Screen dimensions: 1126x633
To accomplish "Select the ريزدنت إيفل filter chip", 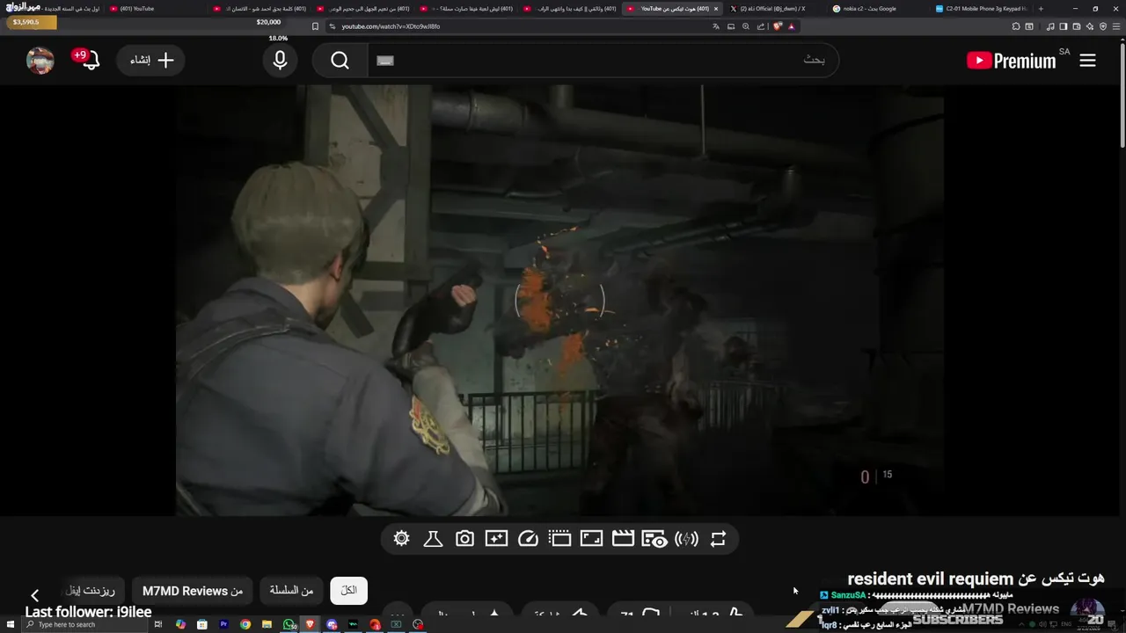I will [91, 591].
